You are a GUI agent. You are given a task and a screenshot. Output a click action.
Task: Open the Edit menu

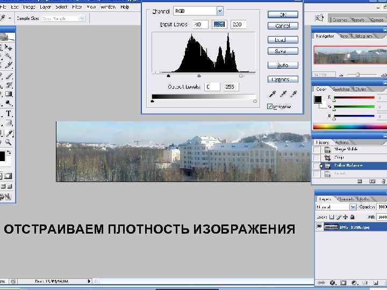pyautogui.click(x=15, y=7)
